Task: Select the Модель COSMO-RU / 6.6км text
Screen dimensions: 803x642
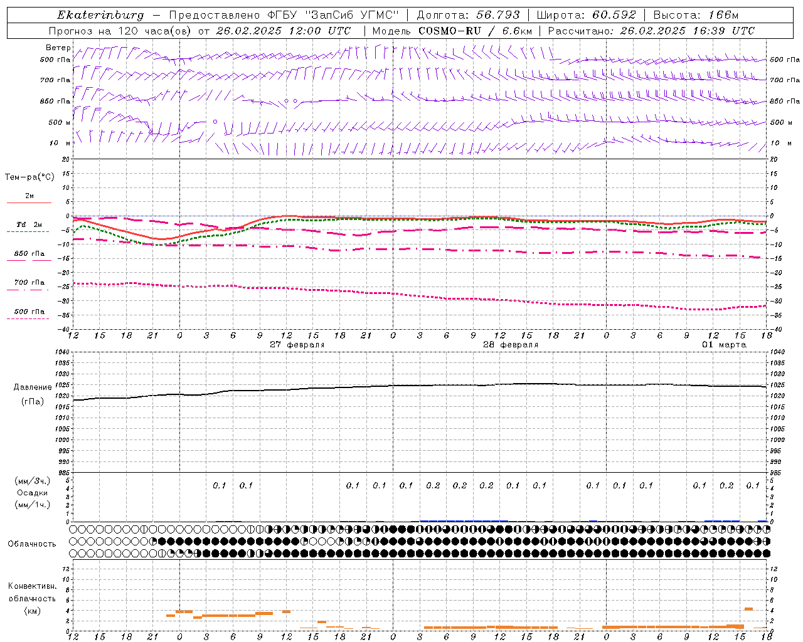Action: click(x=452, y=31)
